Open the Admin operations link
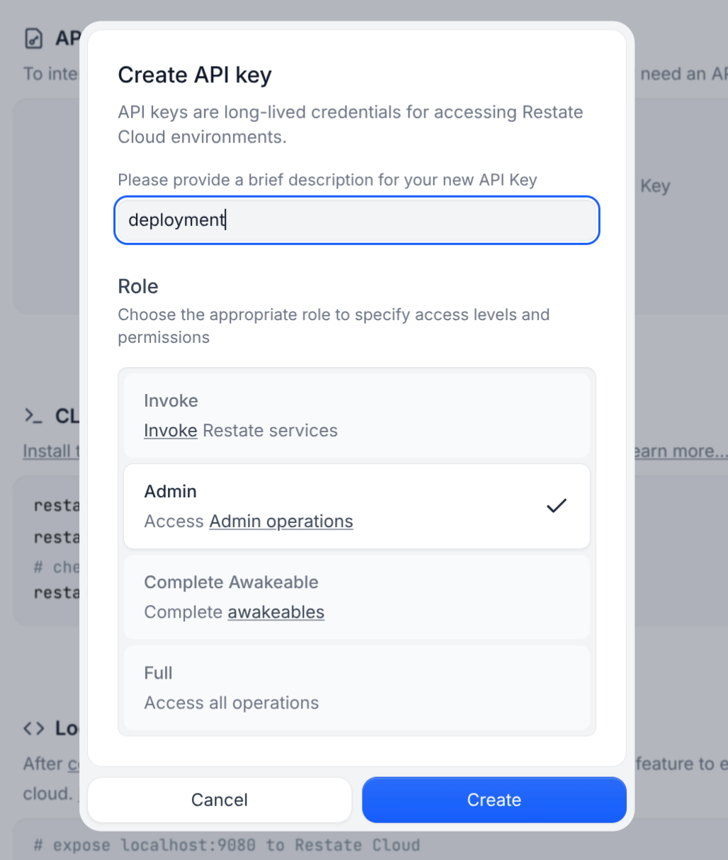 (x=281, y=521)
